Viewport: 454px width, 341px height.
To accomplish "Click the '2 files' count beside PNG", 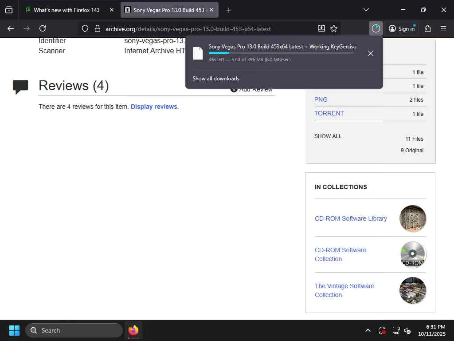I will tap(416, 100).
